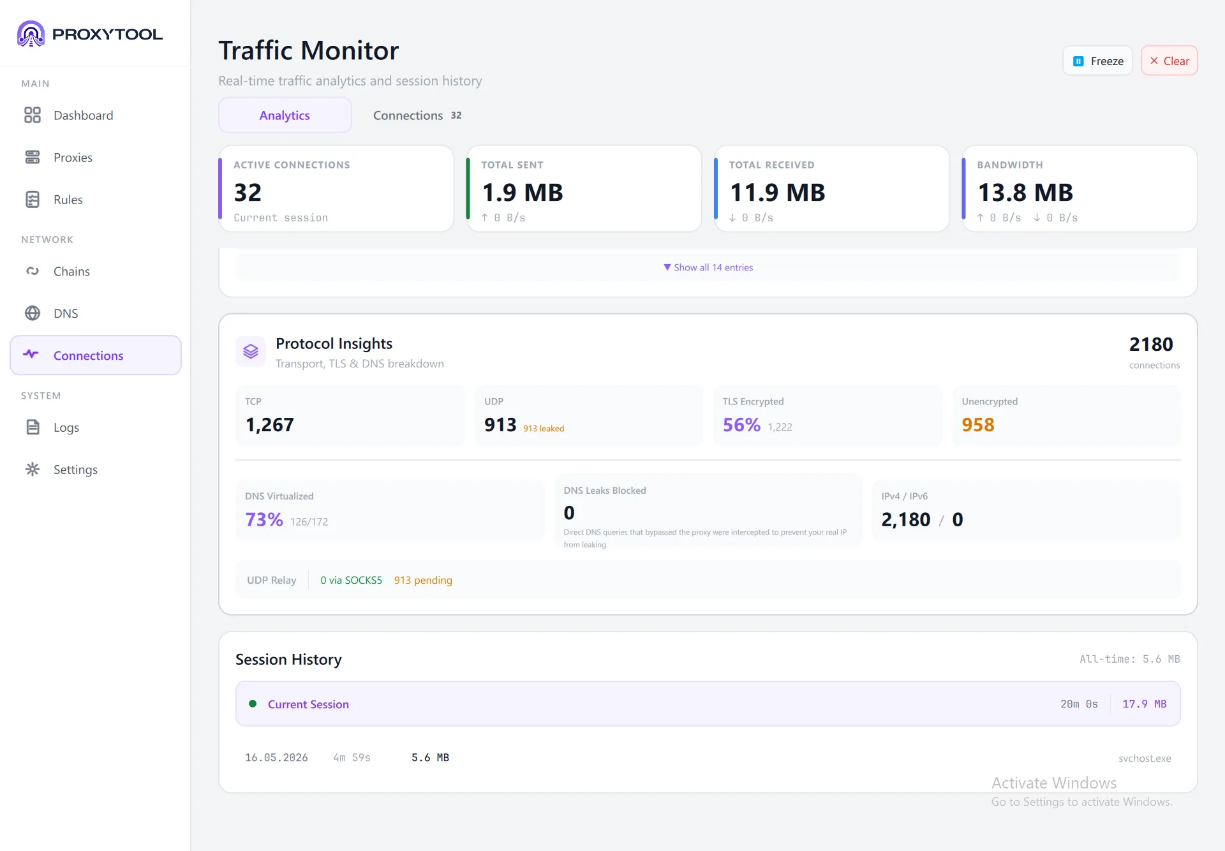Select Settings label in sidebar
The width and height of the screenshot is (1225, 851).
pos(75,469)
